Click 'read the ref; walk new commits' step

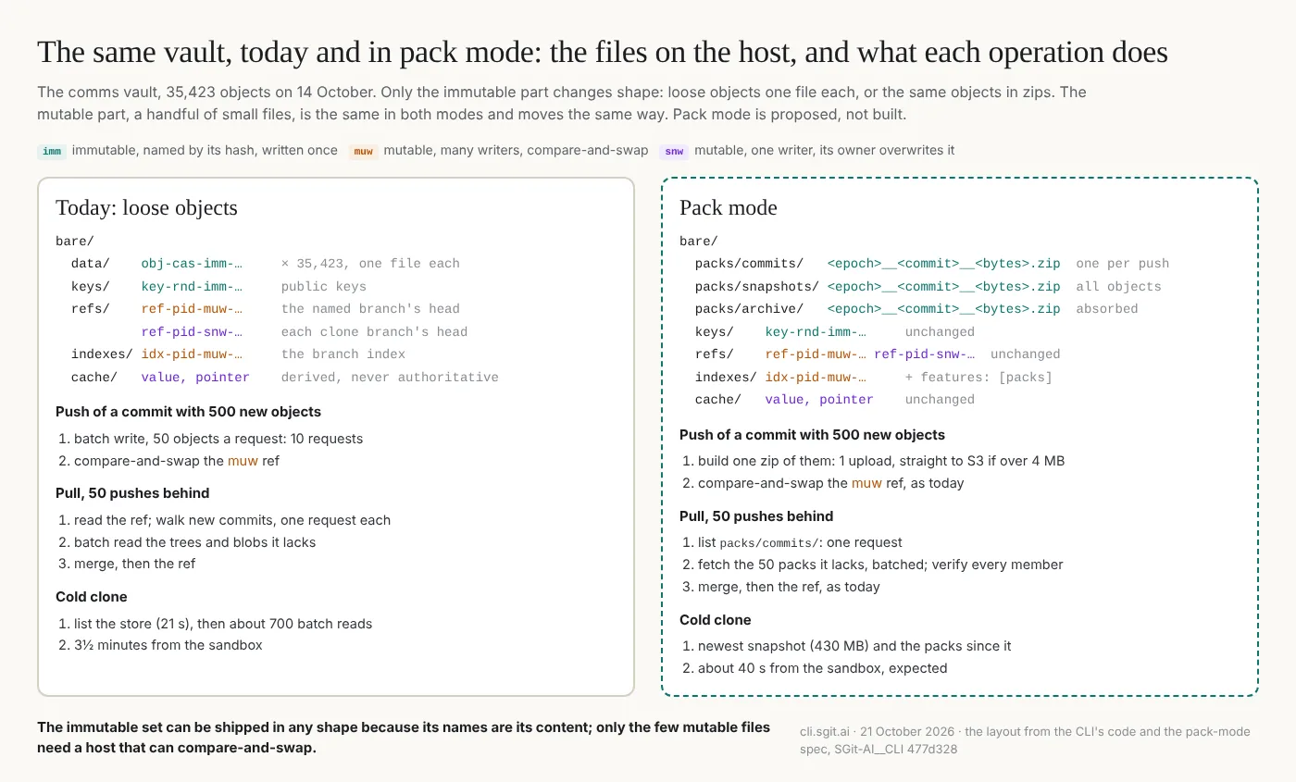pyautogui.click(x=232, y=520)
